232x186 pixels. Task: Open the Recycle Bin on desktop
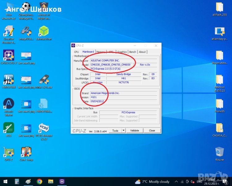click(219, 152)
